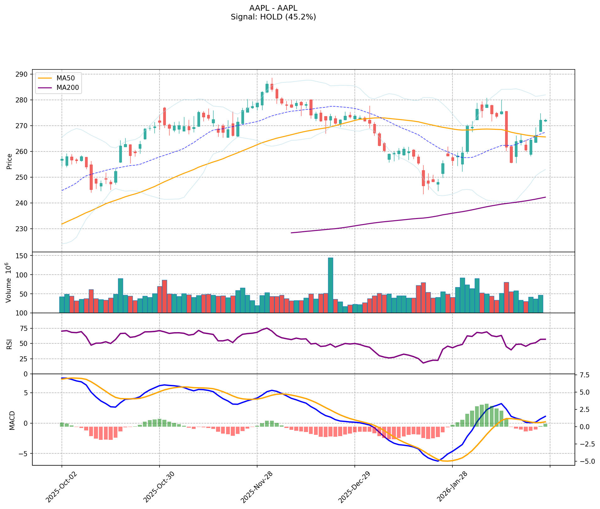
Task: Click the Signal: HOLD (45.2%) text
Action: tap(273, 17)
